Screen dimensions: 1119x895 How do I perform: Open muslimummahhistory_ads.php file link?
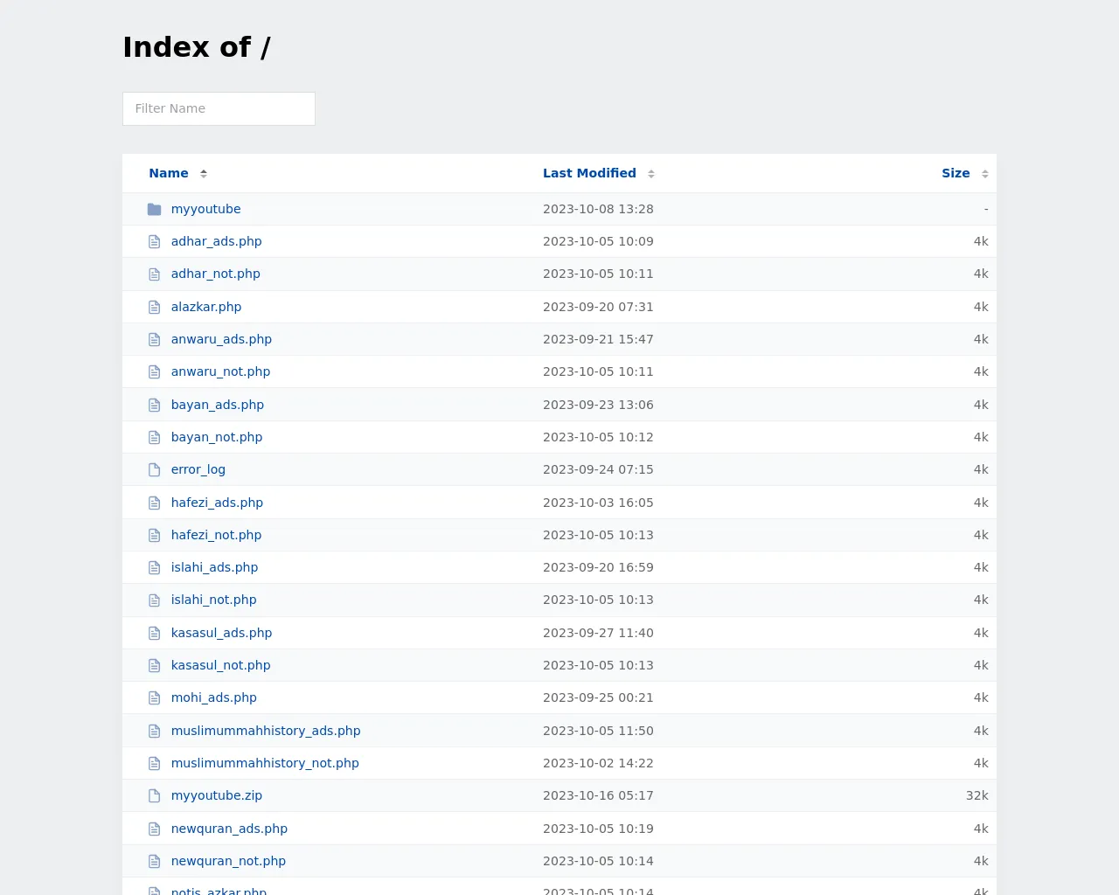click(266, 731)
